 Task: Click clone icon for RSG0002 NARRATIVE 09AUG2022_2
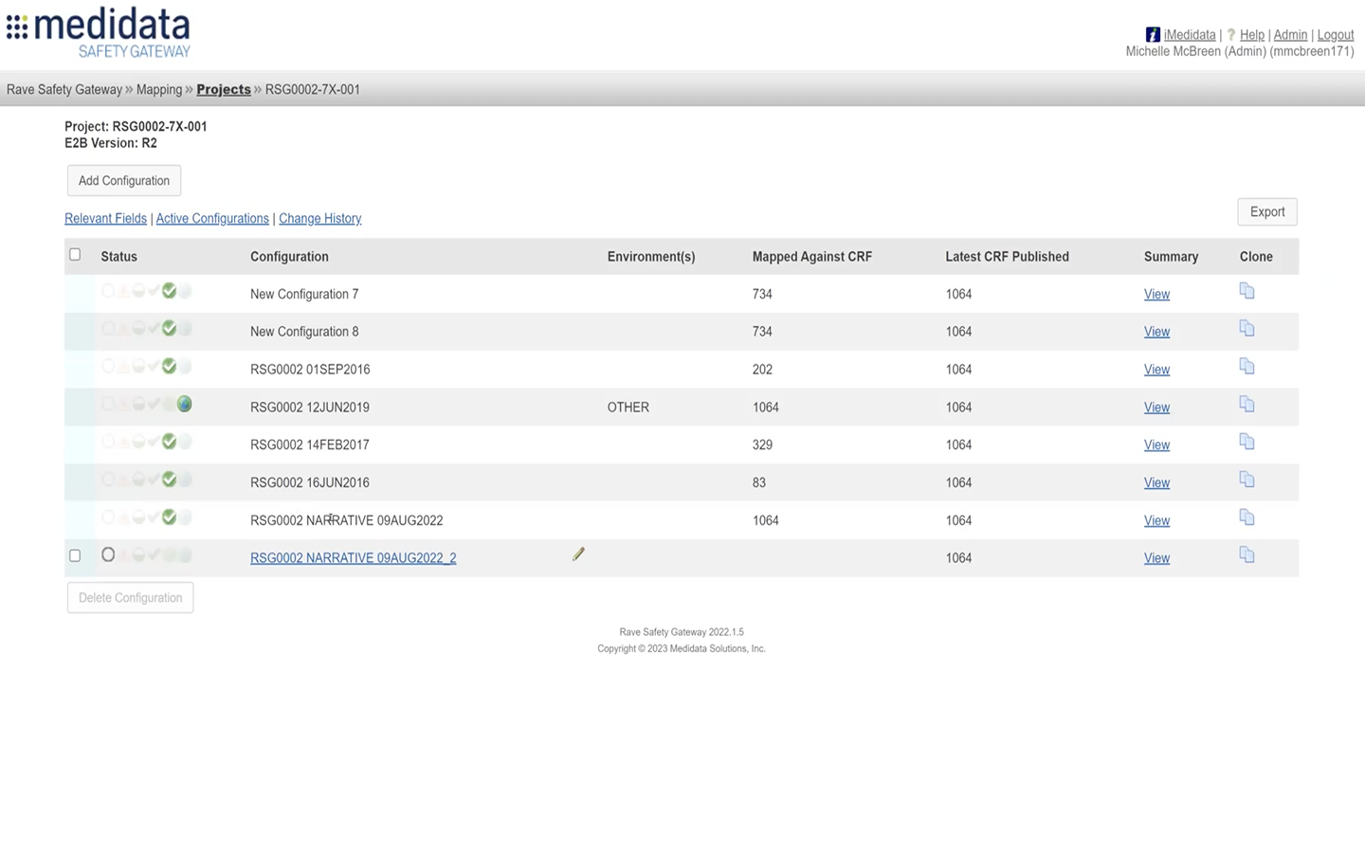point(1247,555)
